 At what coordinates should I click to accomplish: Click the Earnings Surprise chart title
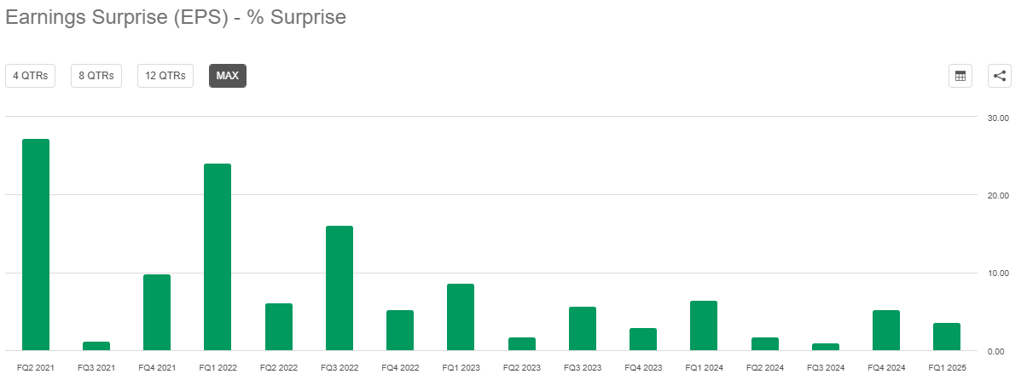point(176,18)
